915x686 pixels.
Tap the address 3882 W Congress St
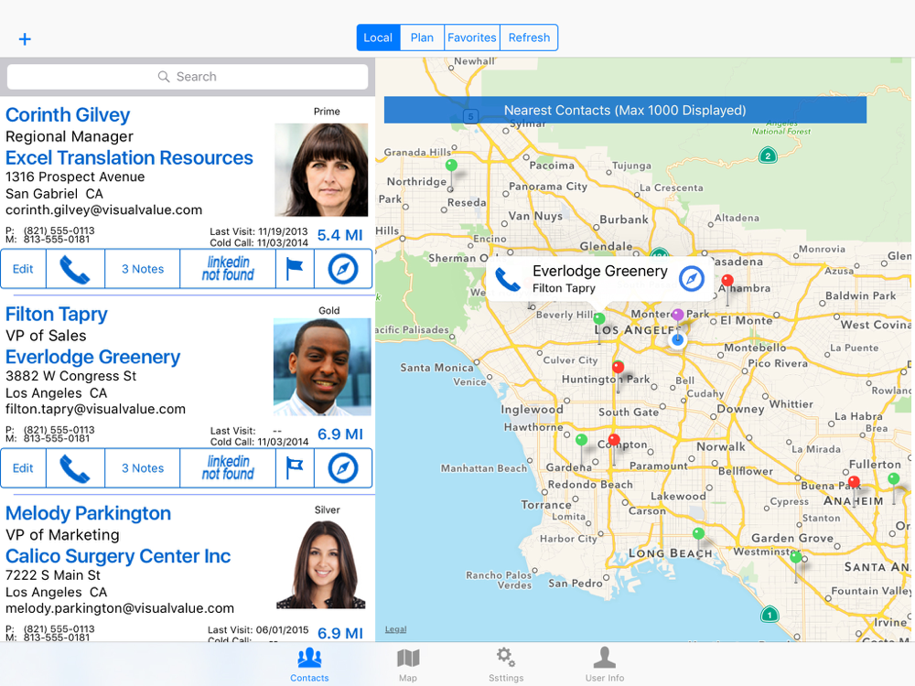[x=70, y=376]
